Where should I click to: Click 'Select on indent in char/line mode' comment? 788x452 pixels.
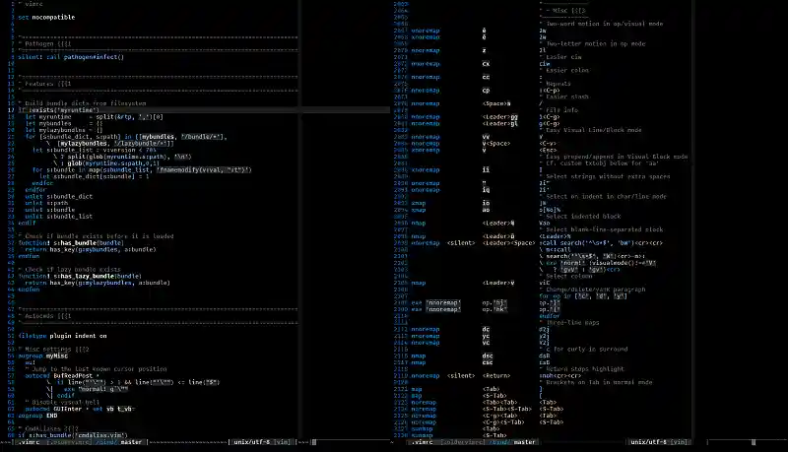(606, 196)
